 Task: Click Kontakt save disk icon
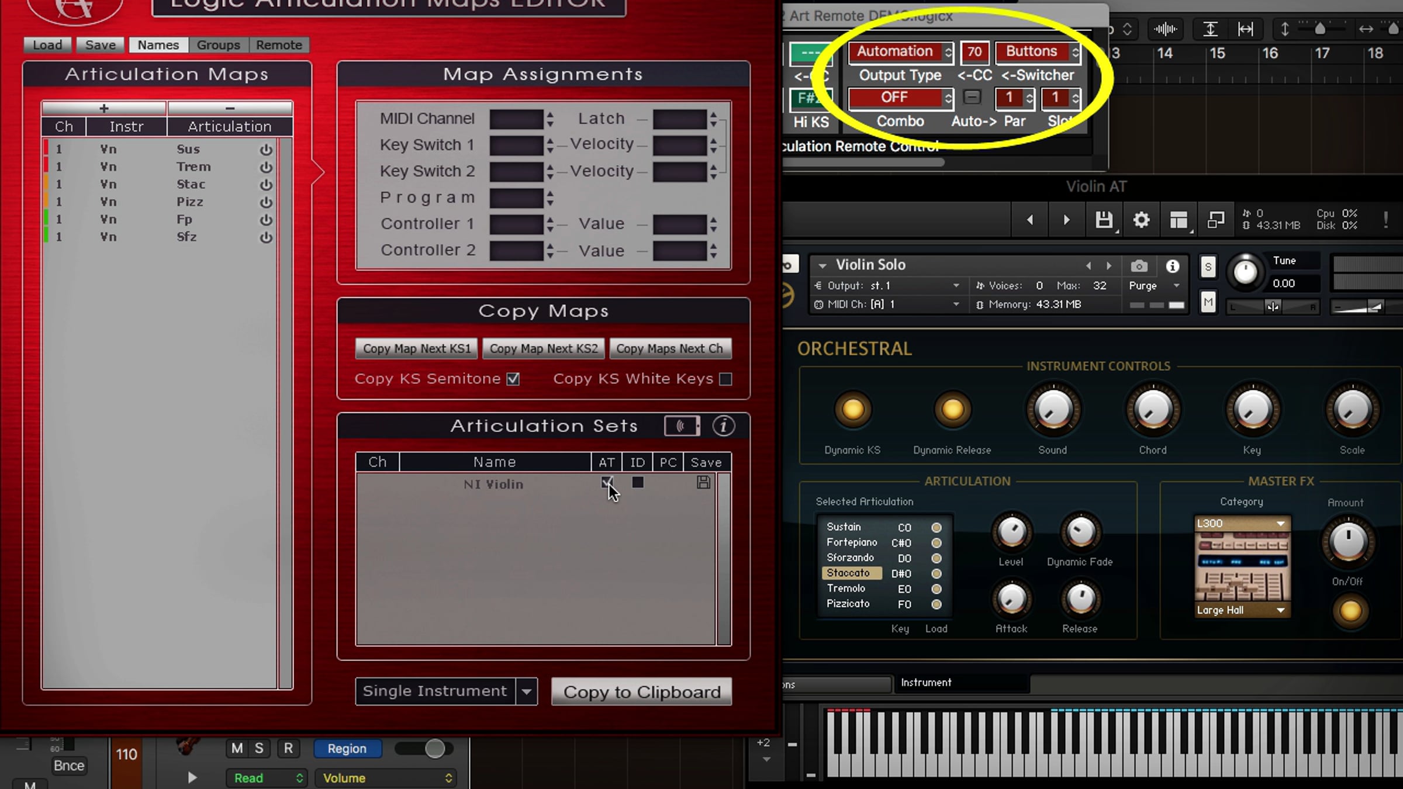click(x=1104, y=220)
